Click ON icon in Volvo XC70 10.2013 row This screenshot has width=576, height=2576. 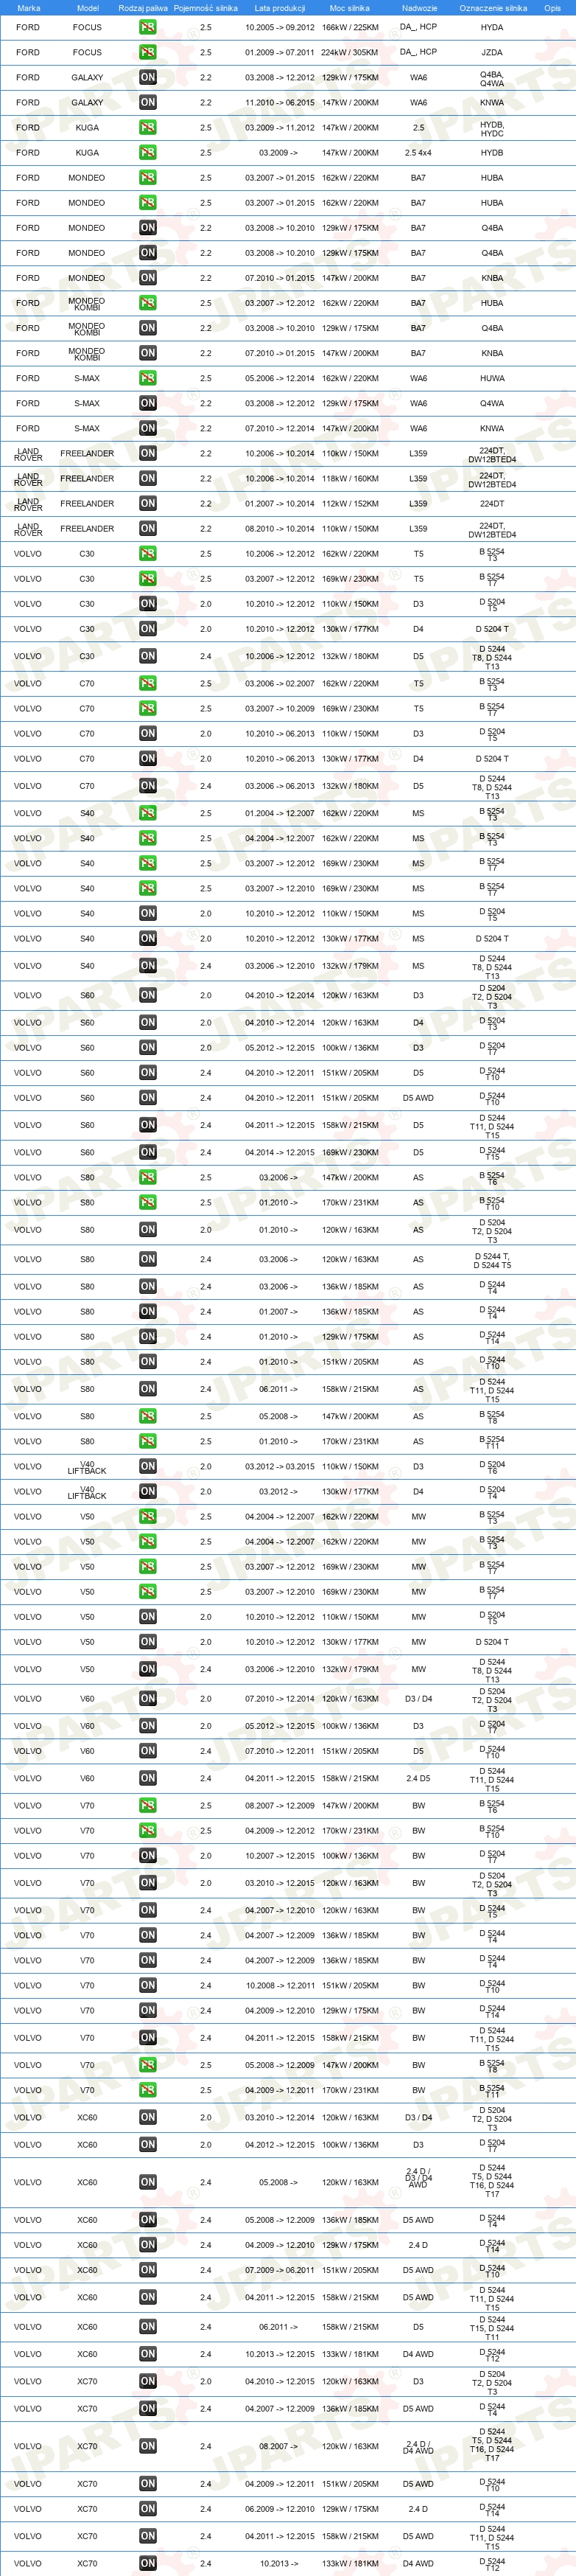[148, 2563]
